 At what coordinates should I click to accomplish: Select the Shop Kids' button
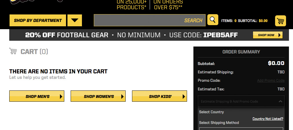(x=160, y=96)
